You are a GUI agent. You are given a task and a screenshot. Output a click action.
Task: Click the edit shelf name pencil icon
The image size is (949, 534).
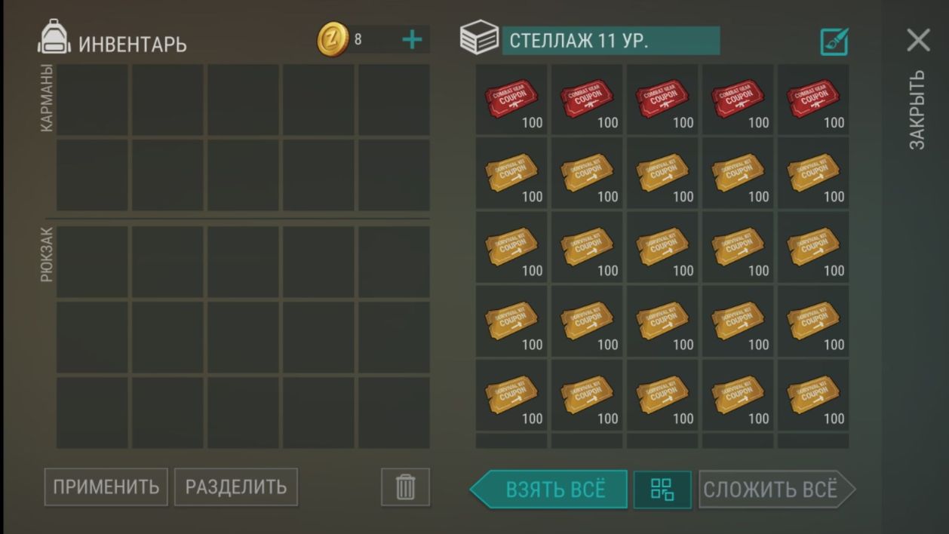[x=834, y=41]
